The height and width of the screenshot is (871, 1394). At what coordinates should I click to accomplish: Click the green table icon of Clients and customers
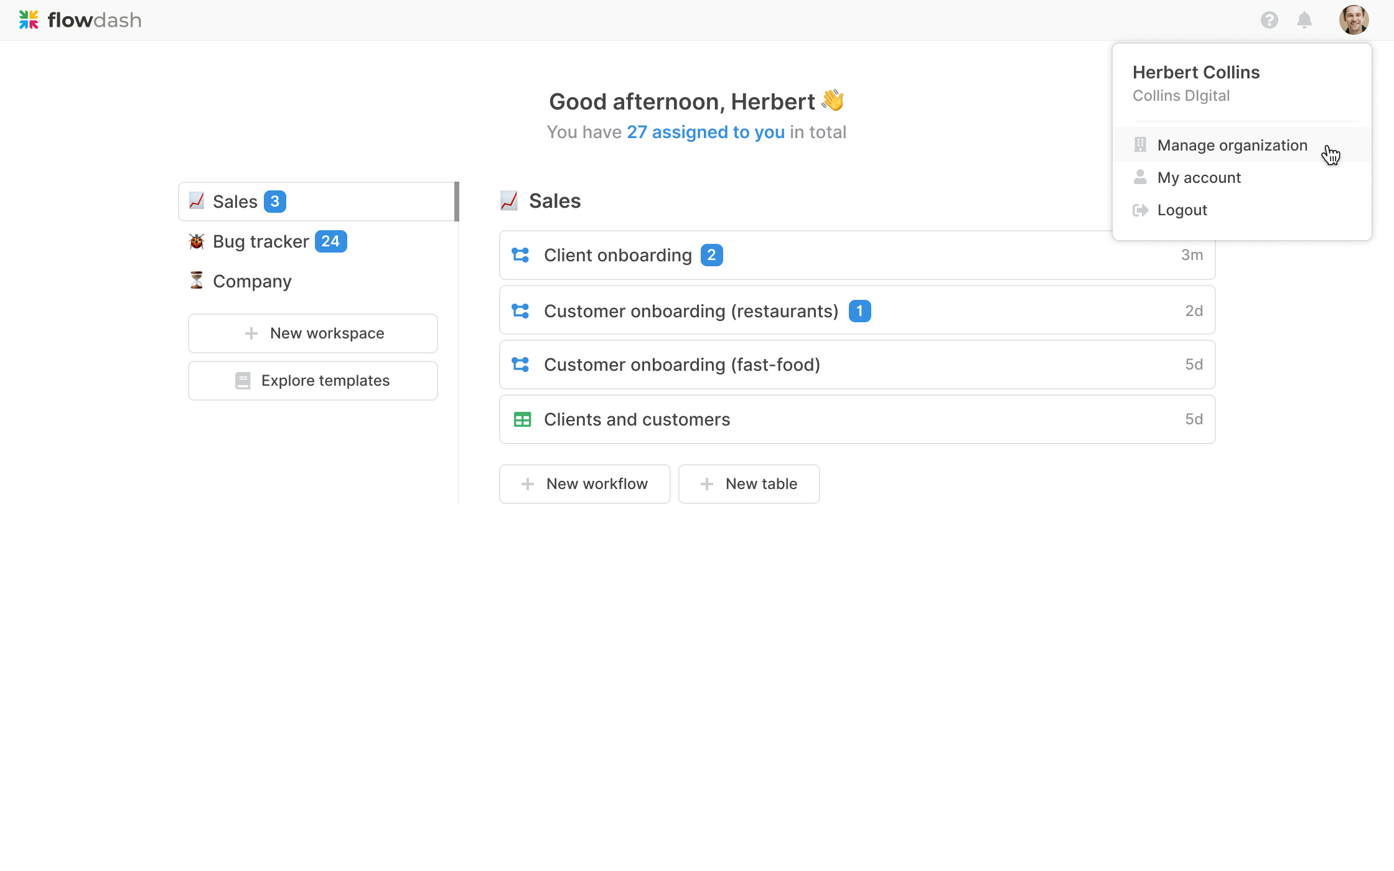[522, 419]
